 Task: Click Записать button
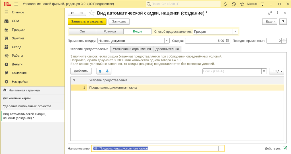click(119, 22)
